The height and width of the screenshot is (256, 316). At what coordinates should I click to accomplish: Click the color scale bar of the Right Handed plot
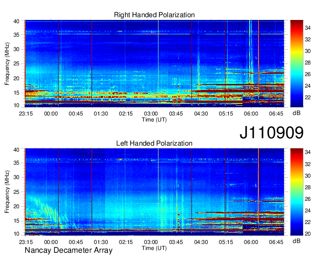click(296, 64)
